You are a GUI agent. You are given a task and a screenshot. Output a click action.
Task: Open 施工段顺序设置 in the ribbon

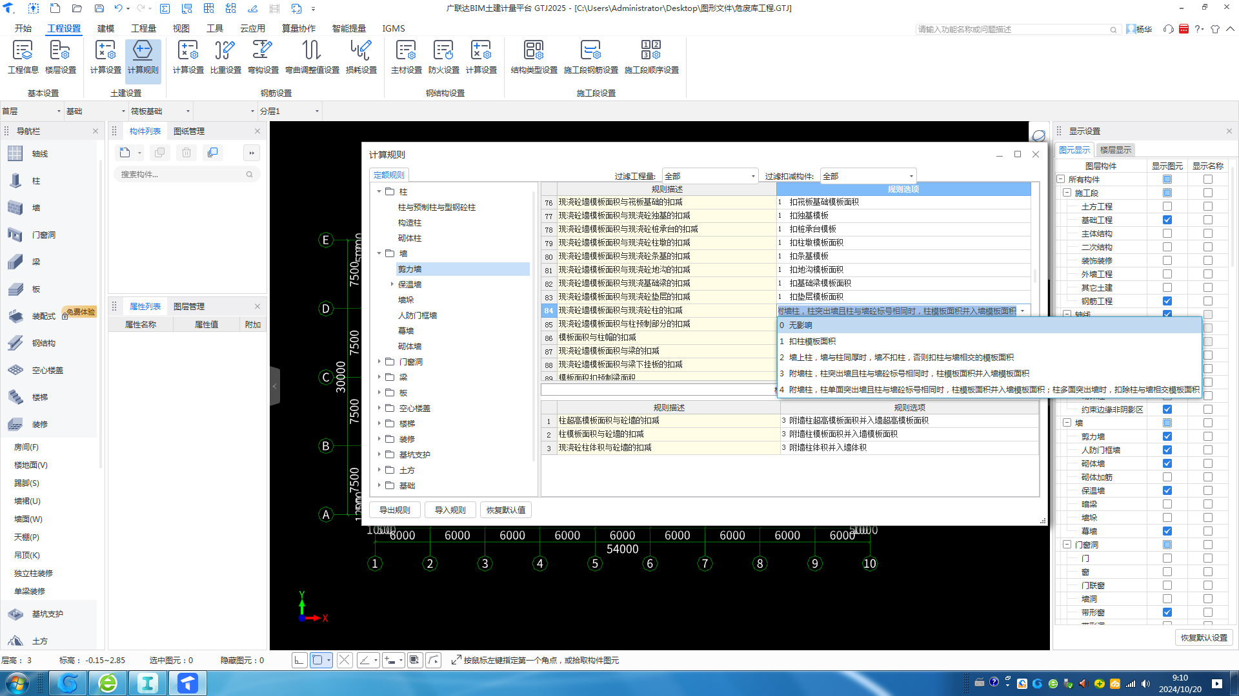[651, 57]
